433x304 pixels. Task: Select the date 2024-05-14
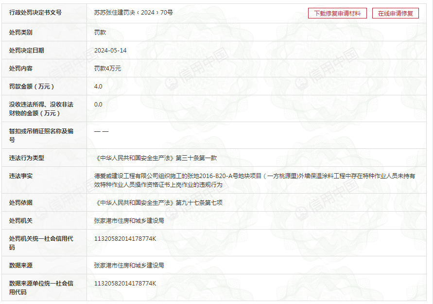(x=110, y=50)
